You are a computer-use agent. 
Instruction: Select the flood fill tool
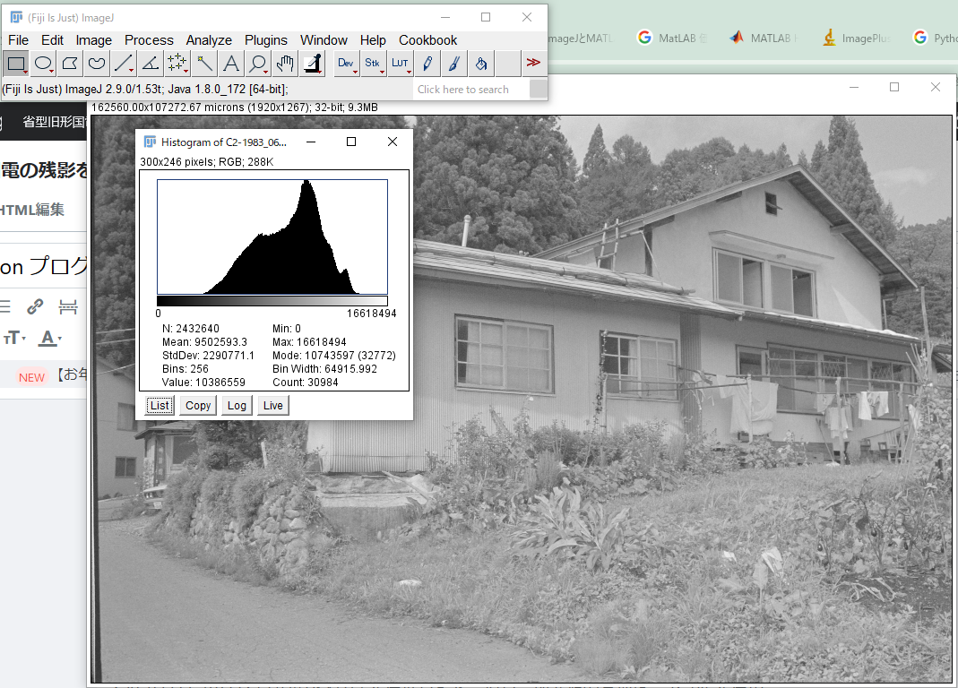point(479,63)
